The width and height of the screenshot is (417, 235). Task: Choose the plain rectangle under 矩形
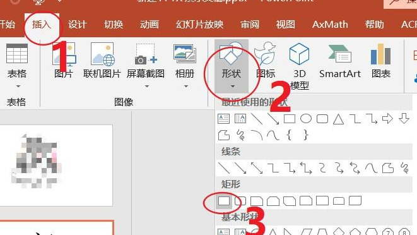224,201
